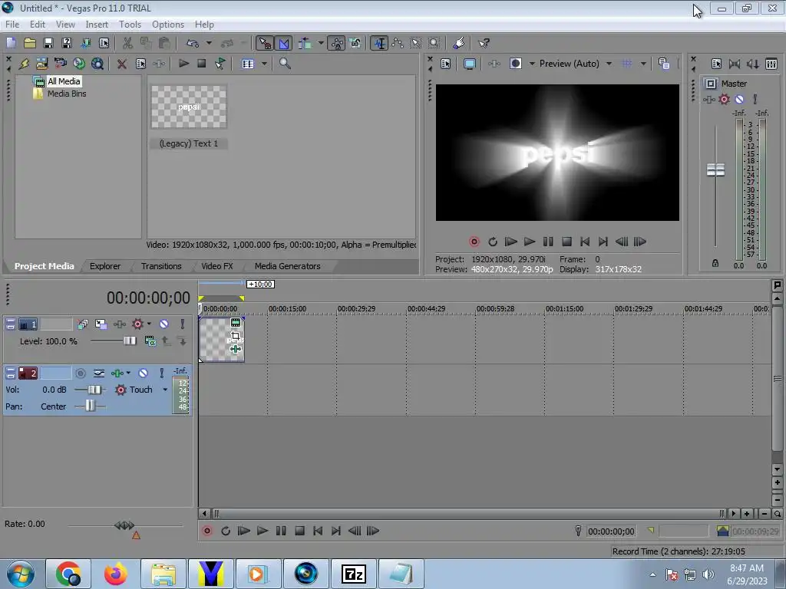The image size is (786, 589).
Task: Create a new project with toolbar icon
Action: [x=11, y=43]
